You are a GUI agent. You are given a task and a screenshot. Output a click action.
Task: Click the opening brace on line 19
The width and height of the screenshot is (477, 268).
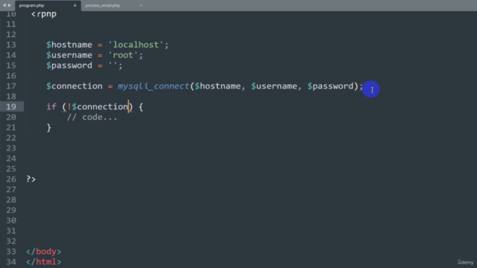[x=141, y=107]
